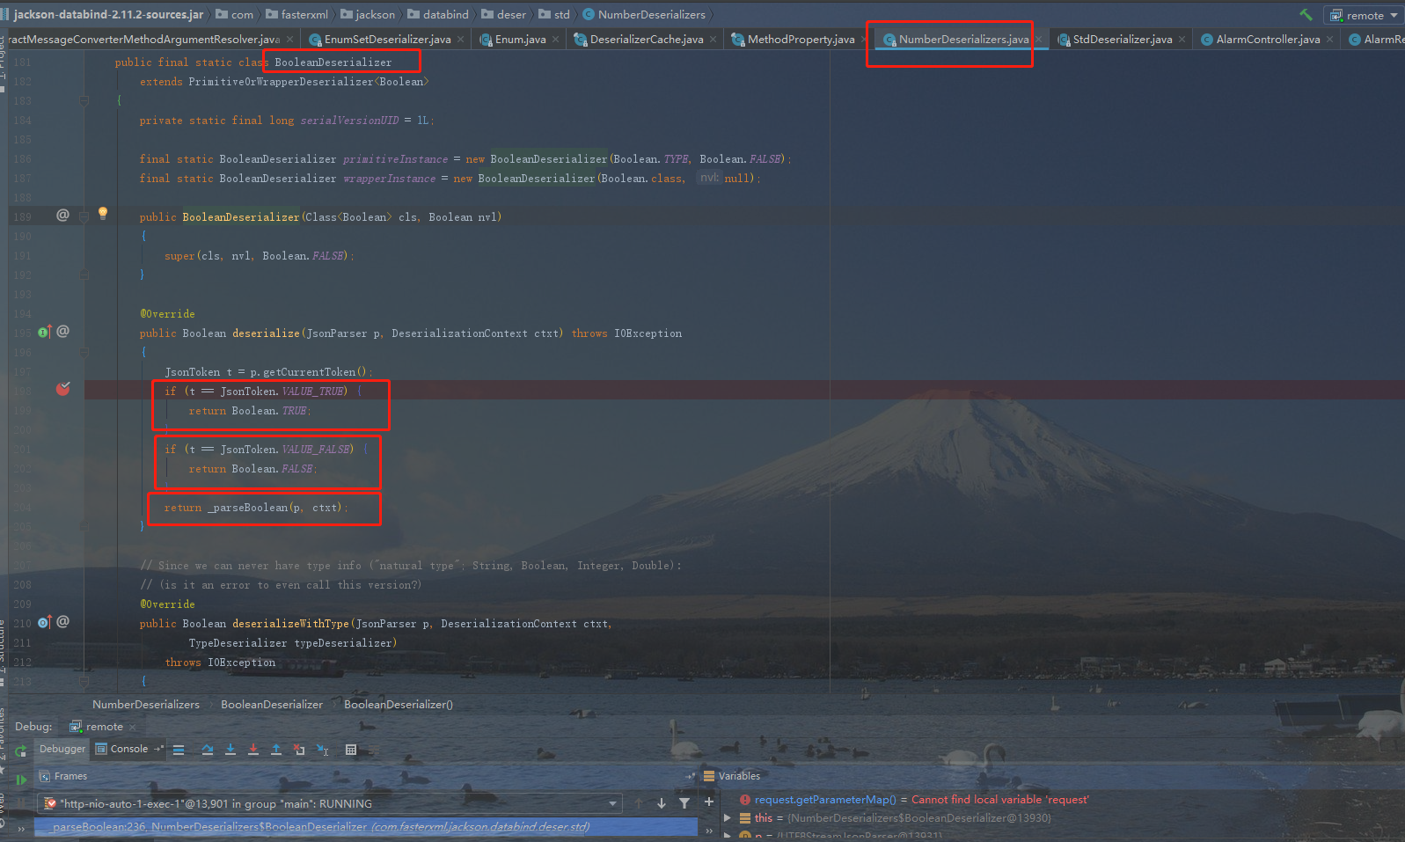Click BooleanDeserializer in the bottom breadcrumb
Viewport: 1405px width, 842px height.
[272, 705]
